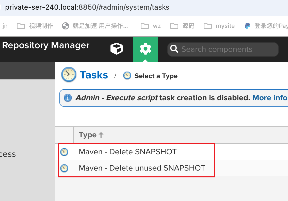
Task: Open the Browse view cube icon
Action: [x=117, y=49]
